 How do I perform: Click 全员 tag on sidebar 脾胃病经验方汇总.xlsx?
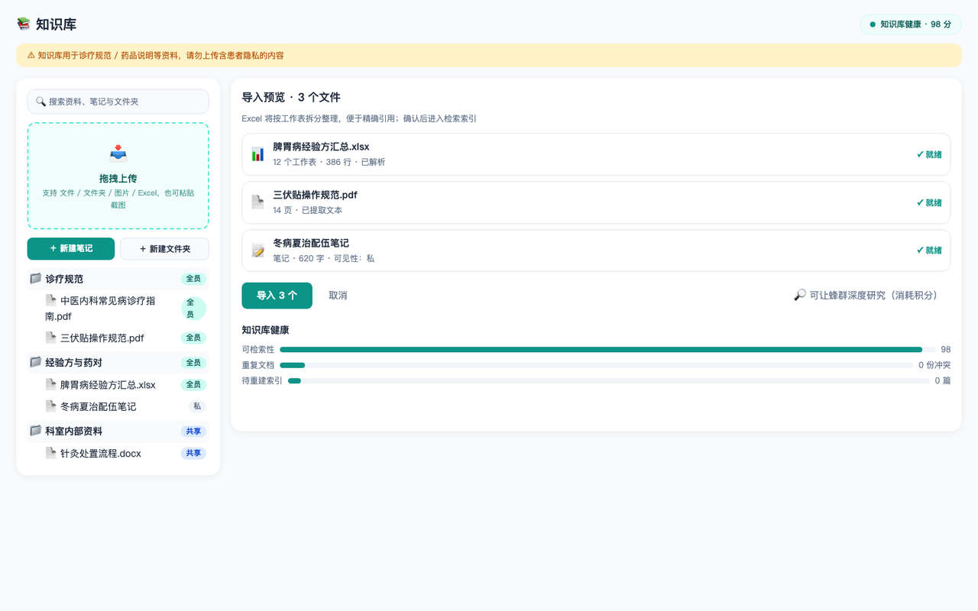(193, 385)
